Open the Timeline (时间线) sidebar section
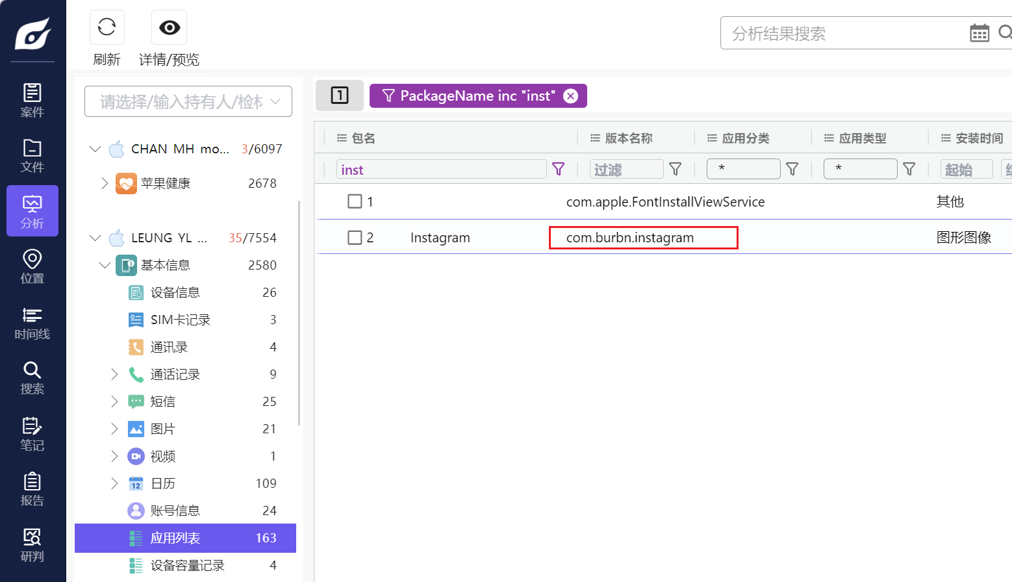Viewport: 1012px width, 582px height. [32, 323]
